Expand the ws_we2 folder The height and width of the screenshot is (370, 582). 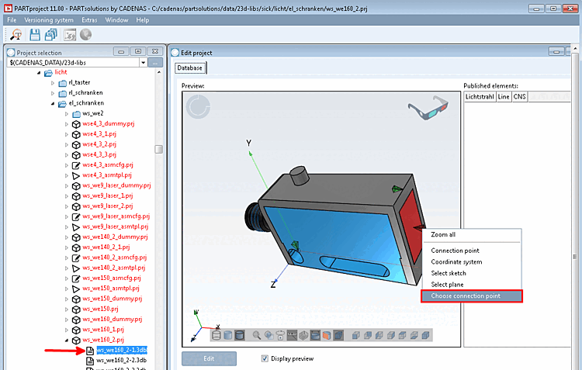pyautogui.click(x=67, y=114)
